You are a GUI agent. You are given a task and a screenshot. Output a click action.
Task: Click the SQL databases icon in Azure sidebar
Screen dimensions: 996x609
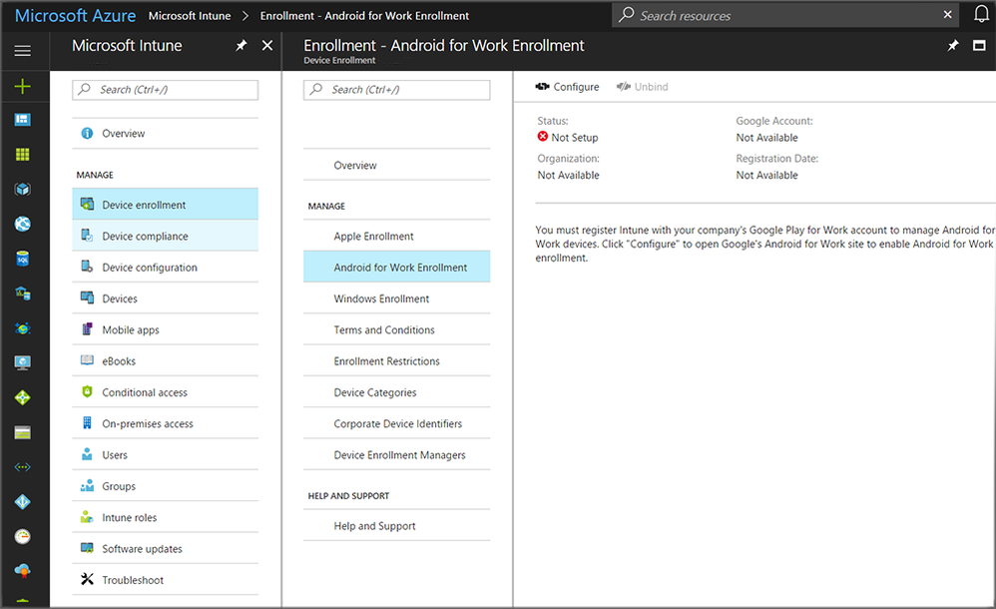click(25, 259)
